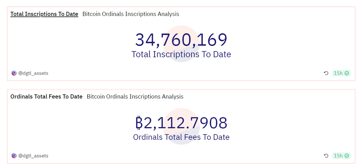Screen dimensions: 360x167
Task: Open the Ordinals Total Fees To Date title
Action: (x=46, y=97)
